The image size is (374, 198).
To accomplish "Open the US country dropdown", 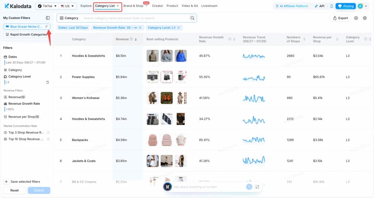I will [x=67, y=6].
